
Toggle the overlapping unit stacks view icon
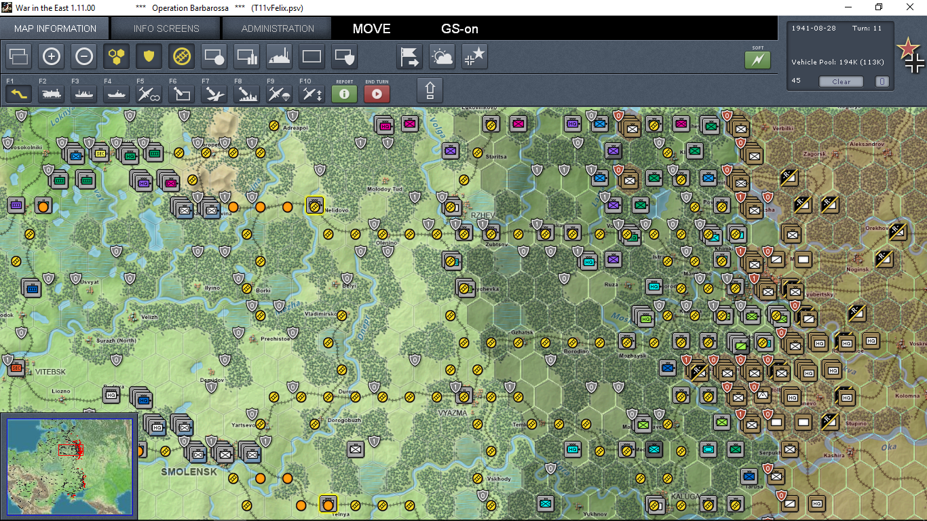point(19,57)
